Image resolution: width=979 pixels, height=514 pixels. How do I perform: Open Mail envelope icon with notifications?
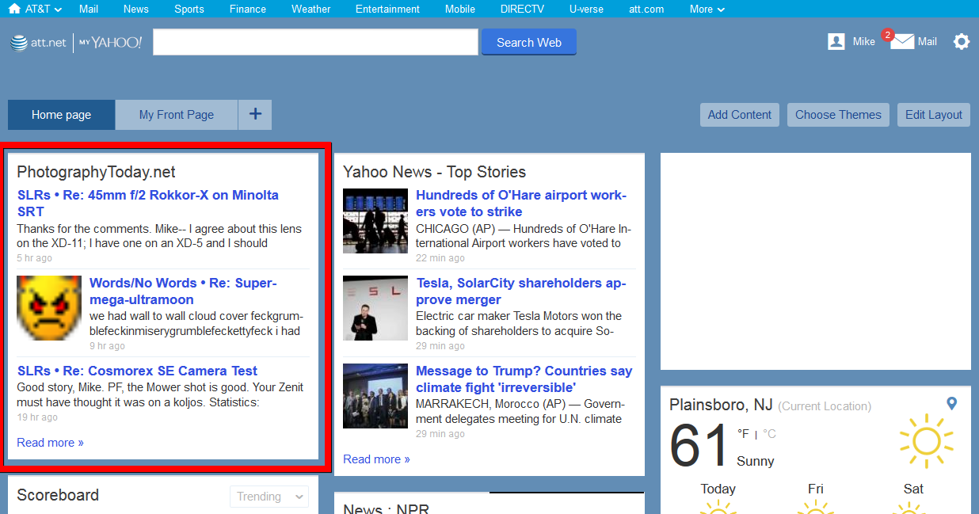[x=902, y=42]
